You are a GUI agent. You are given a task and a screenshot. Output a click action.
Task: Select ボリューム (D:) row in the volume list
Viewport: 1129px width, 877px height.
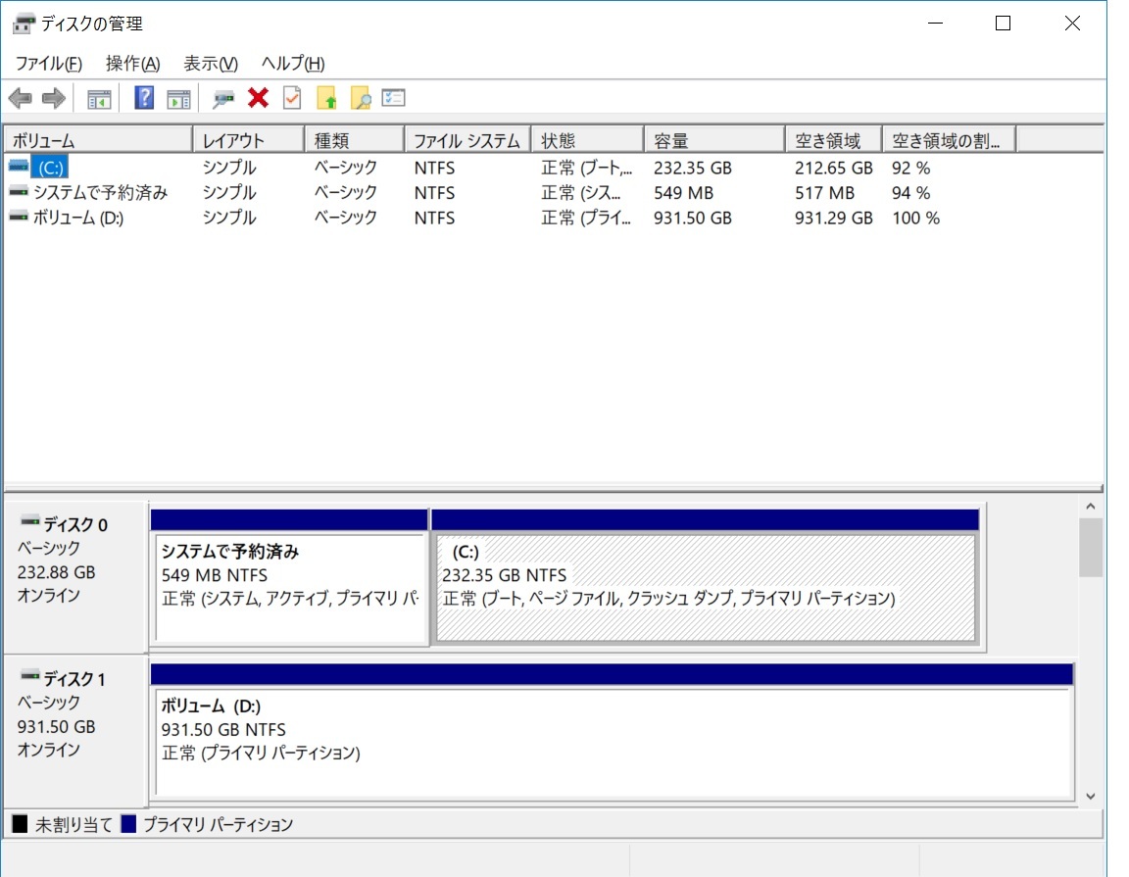pos(78,218)
